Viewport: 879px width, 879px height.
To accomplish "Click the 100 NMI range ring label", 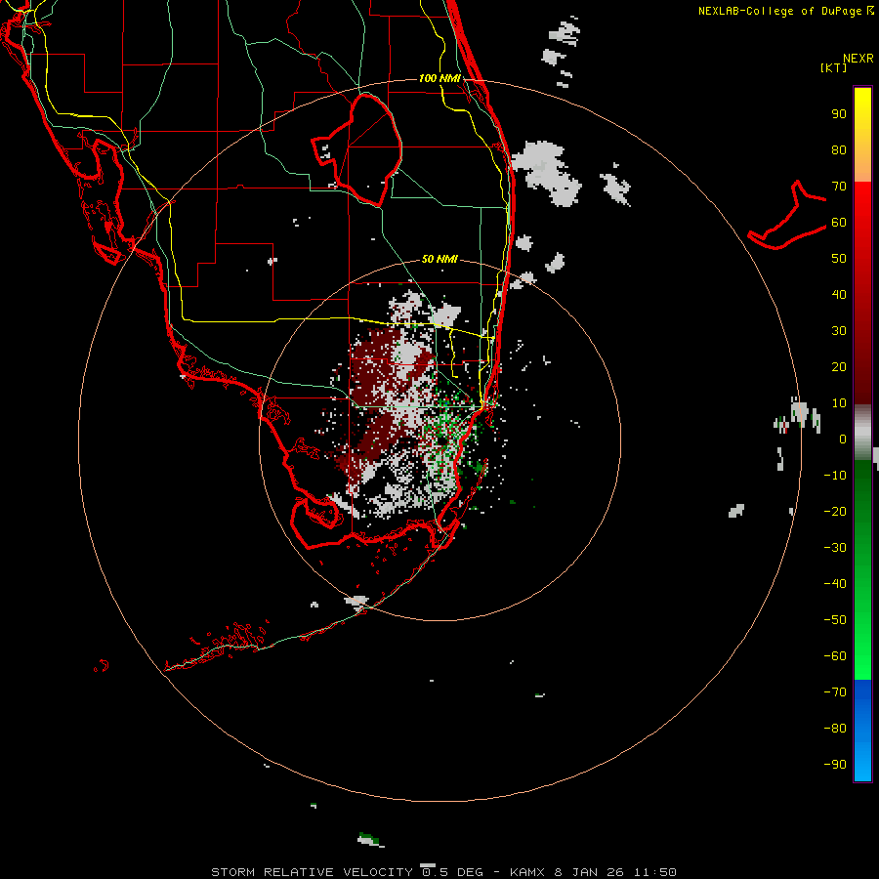I will pos(440,78).
